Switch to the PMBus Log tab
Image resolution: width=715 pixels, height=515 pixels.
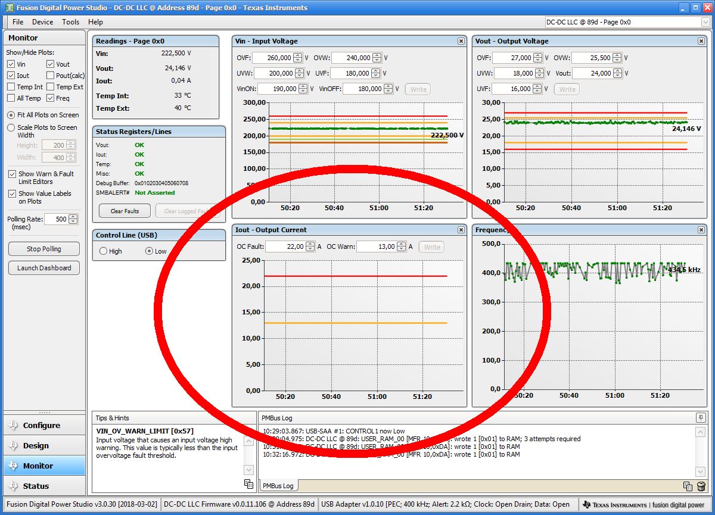pos(279,486)
